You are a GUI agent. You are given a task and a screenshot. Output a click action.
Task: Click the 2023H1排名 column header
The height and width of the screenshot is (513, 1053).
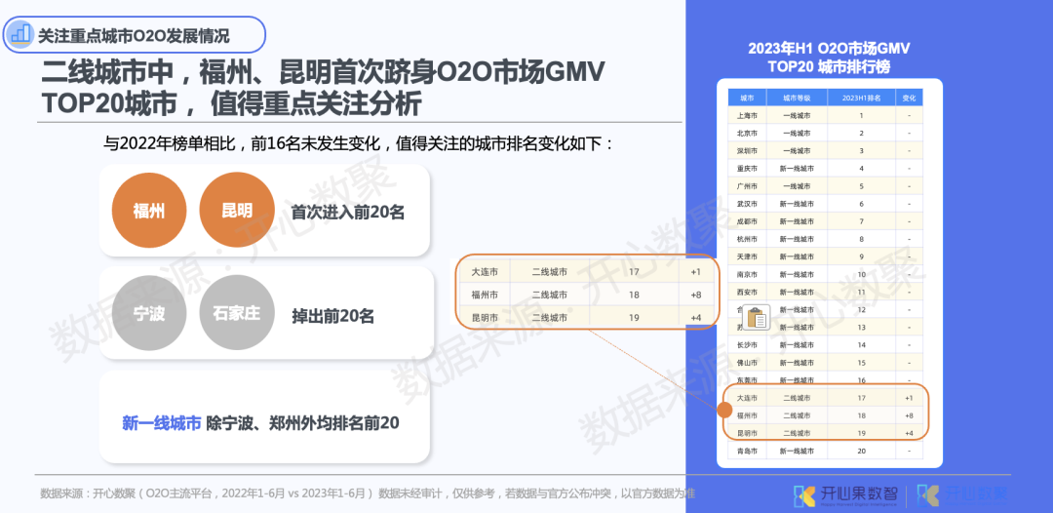861,99
